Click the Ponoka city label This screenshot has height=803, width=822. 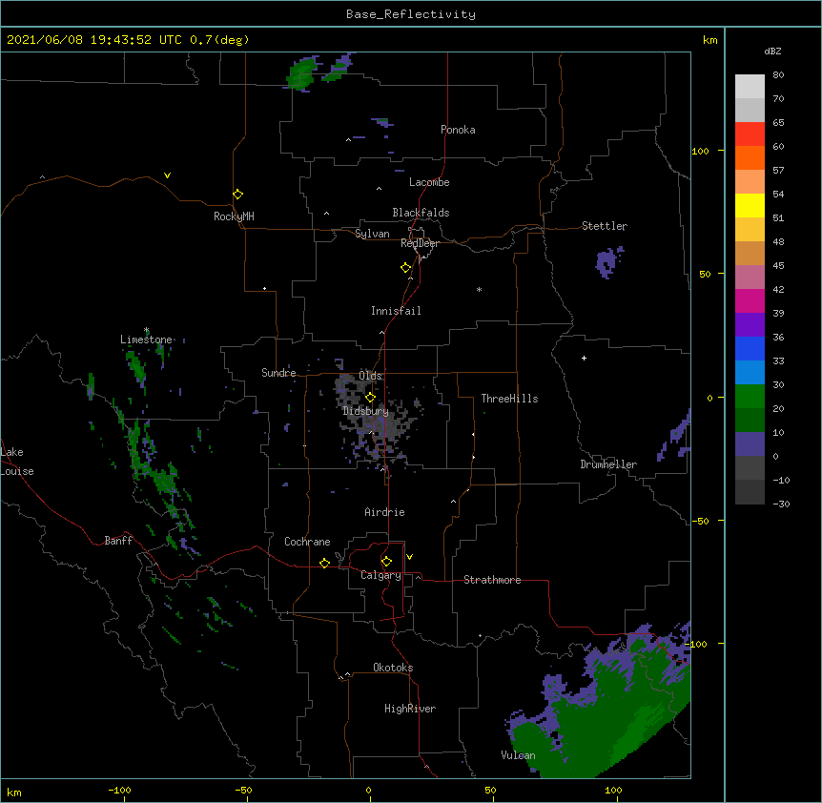[x=458, y=130]
